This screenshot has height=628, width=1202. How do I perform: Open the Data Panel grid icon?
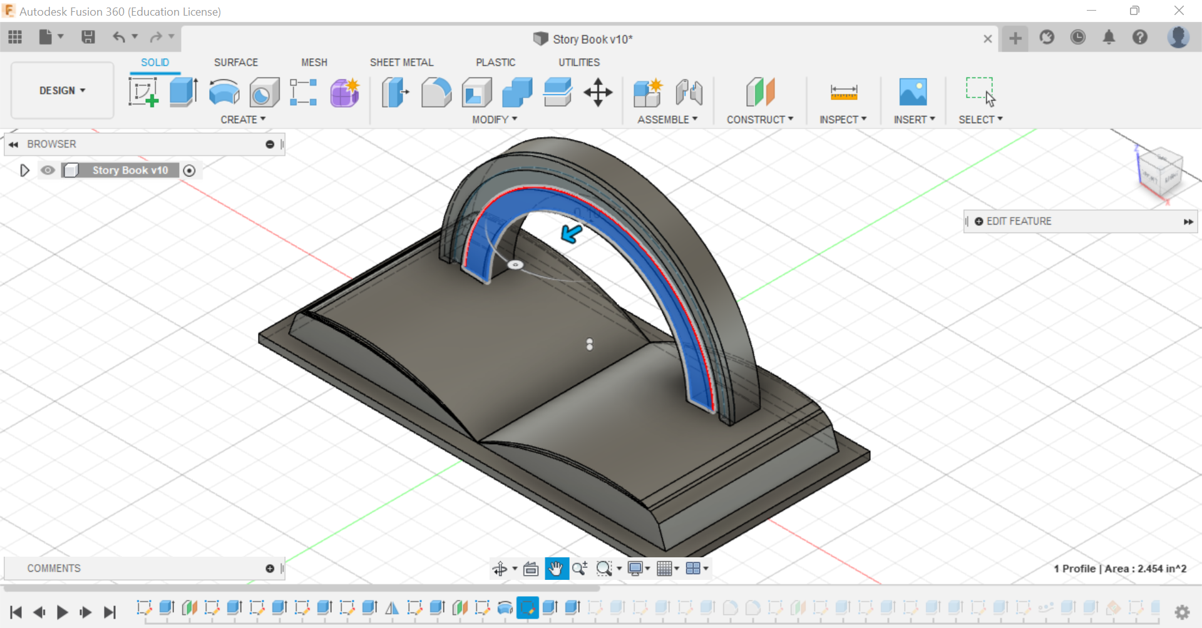(15, 38)
